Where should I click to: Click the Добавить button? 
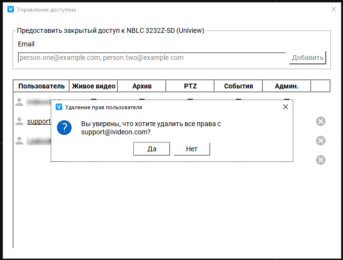[x=308, y=58]
